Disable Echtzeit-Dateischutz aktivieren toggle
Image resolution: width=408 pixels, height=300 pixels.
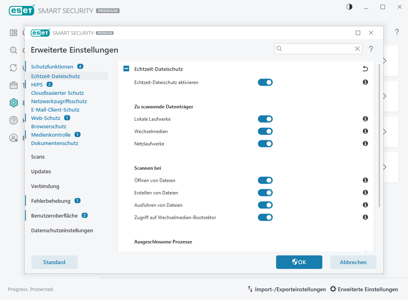tap(265, 82)
